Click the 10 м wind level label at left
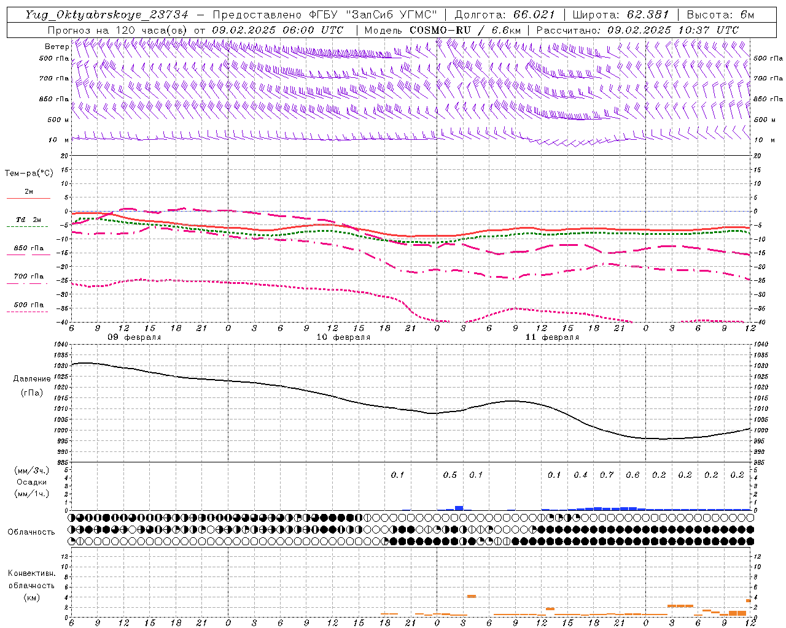This screenshot has height=628, width=786. [58, 140]
